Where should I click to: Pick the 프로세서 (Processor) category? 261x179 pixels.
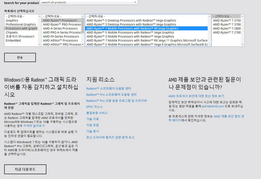point(20,36)
